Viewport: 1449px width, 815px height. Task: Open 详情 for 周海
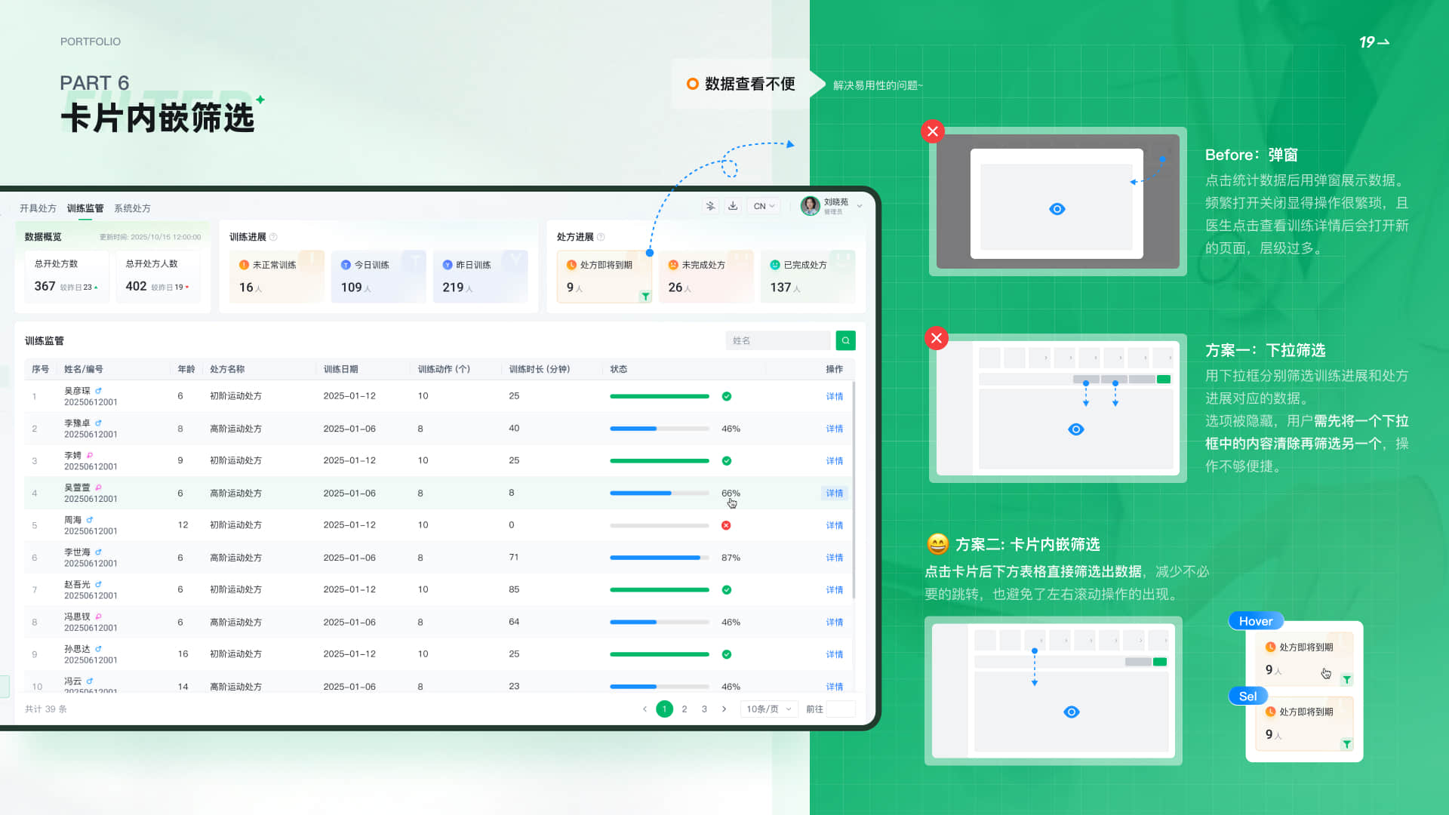(834, 525)
